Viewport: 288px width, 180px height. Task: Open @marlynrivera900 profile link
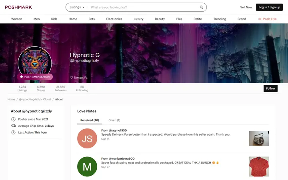122,158
